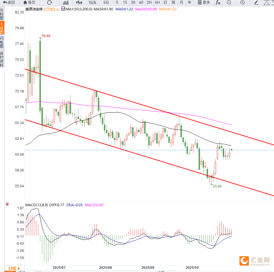The image size is (274, 272).
Task: Open the fx indicator formula tool
Action: click(218, 2)
